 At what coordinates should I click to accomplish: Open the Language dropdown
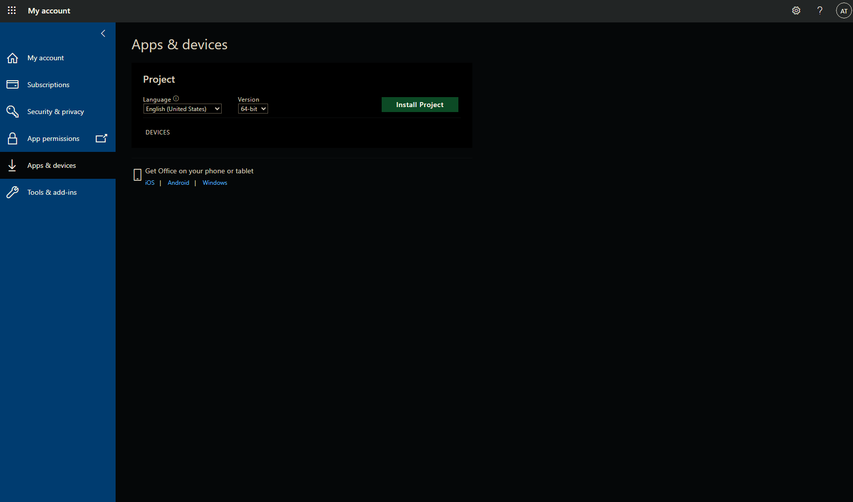(182, 109)
